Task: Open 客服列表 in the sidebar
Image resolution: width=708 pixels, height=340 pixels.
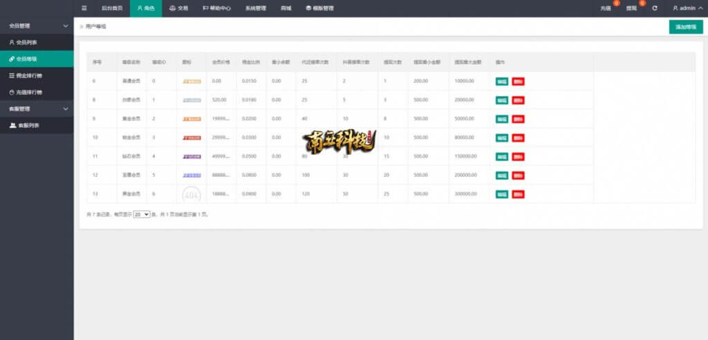Action: point(37,126)
